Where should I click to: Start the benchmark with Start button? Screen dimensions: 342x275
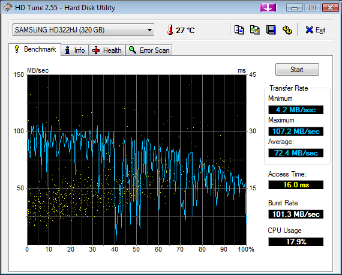click(x=297, y=70)
